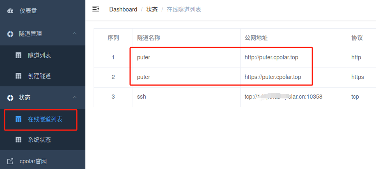Click the dashboard gauge icon beside 仪表盘
Image resolution: width=376 pixels, height=169 pixels.
point(10,11)
